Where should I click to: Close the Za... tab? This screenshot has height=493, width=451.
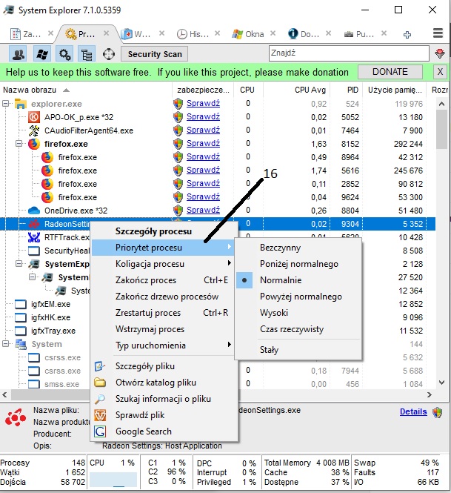pyautogui.click(x=50, y=33)
